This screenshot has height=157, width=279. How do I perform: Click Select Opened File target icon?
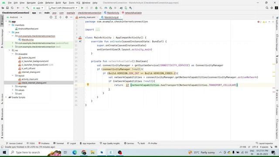[51, 17]
